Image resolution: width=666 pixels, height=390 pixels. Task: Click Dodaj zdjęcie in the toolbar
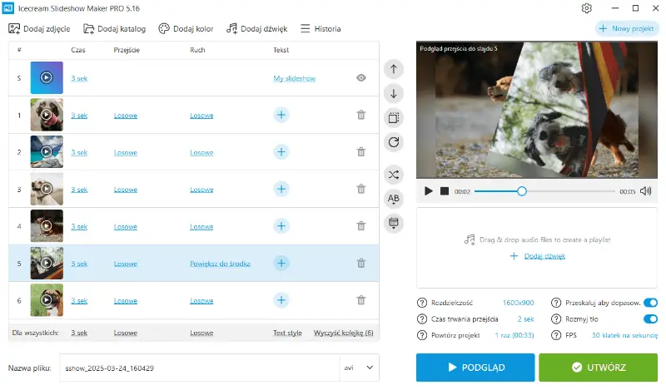click(39, 29)
